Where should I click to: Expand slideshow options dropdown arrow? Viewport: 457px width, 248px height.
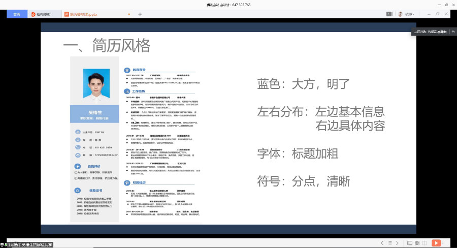[443, 243]
